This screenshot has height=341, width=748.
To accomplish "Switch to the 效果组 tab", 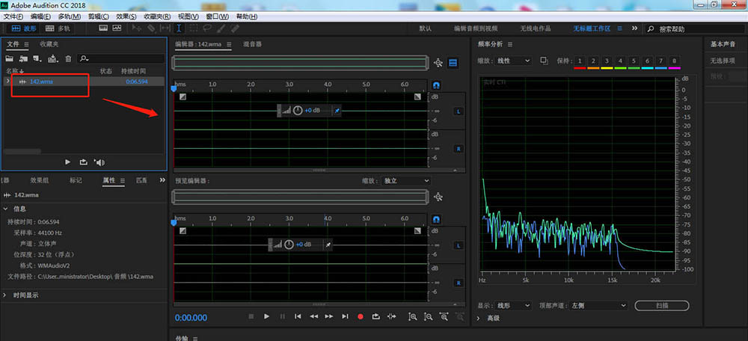I will tap(40, 180).
